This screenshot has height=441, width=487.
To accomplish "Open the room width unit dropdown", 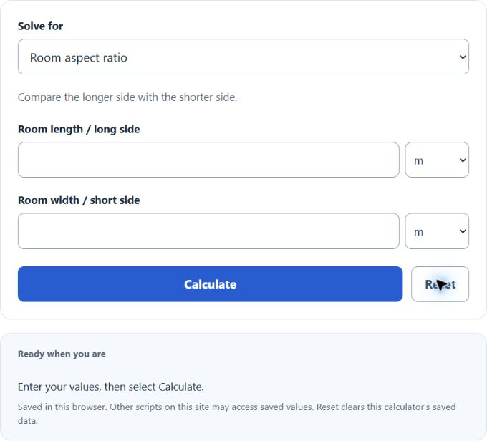I will pos(437,231).
